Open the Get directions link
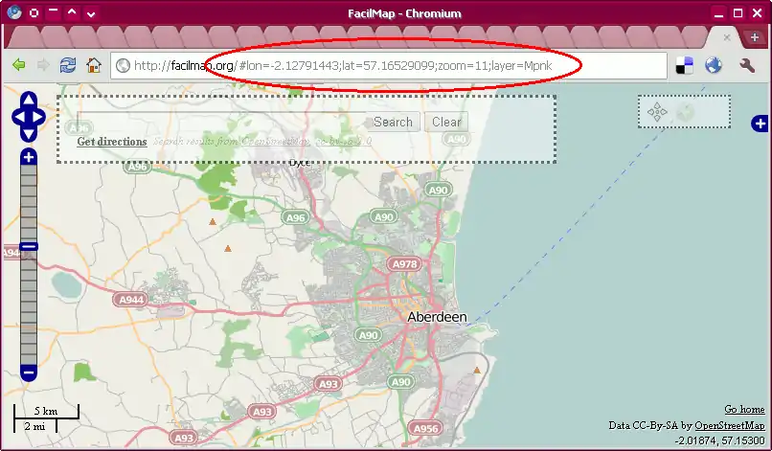Screen dimensions: 772x451 [x=112, y=142]
